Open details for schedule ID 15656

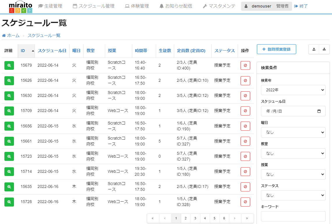(9, 126)
